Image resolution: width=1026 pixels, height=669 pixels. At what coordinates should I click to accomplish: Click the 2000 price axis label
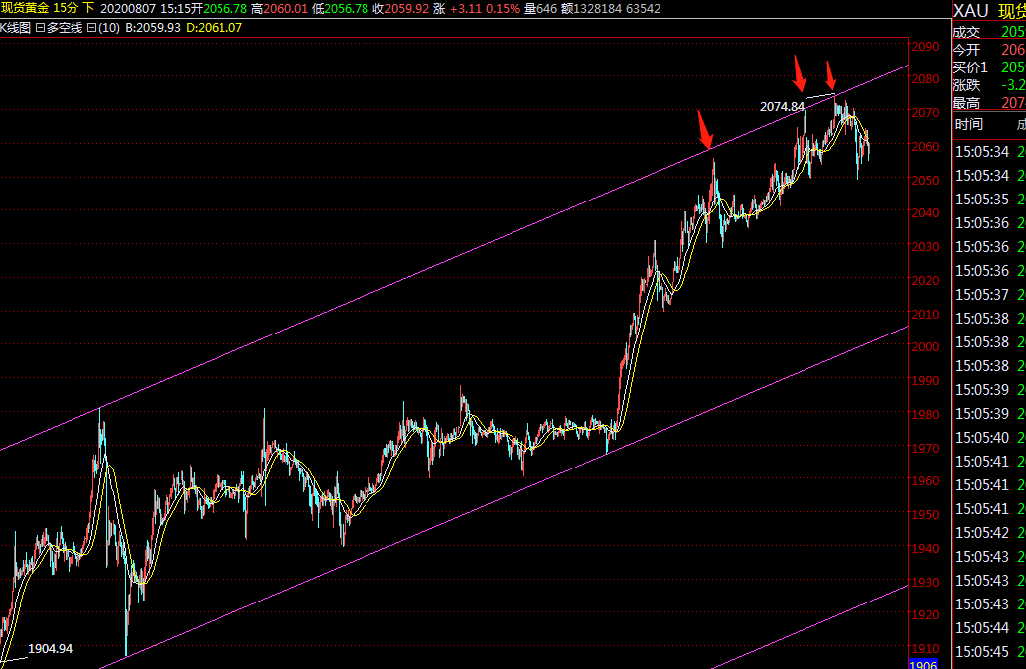coord(926,347)
